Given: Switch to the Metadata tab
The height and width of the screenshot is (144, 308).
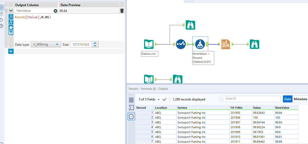Looking at the screenshot, I should 300,99.
